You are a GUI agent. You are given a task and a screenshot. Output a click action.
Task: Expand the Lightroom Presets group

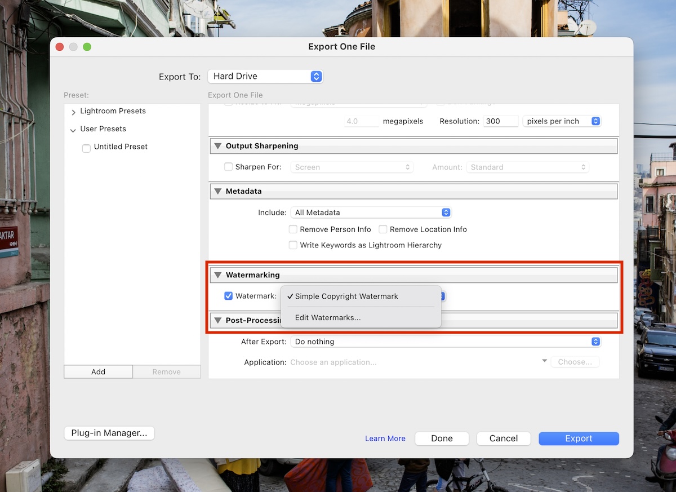pyautogui.click(x=73, y=111)
